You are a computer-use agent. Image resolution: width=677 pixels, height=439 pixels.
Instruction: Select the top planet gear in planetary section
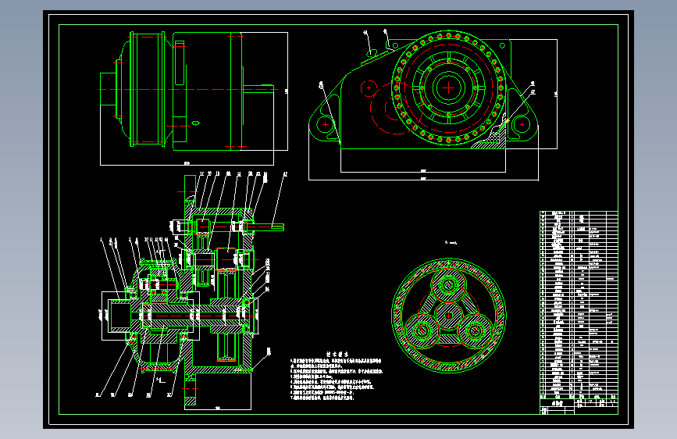[448, 285]
